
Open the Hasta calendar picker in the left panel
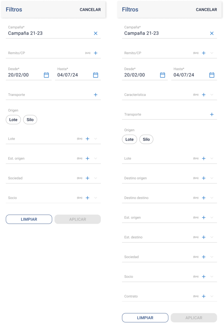click(96, 75)
